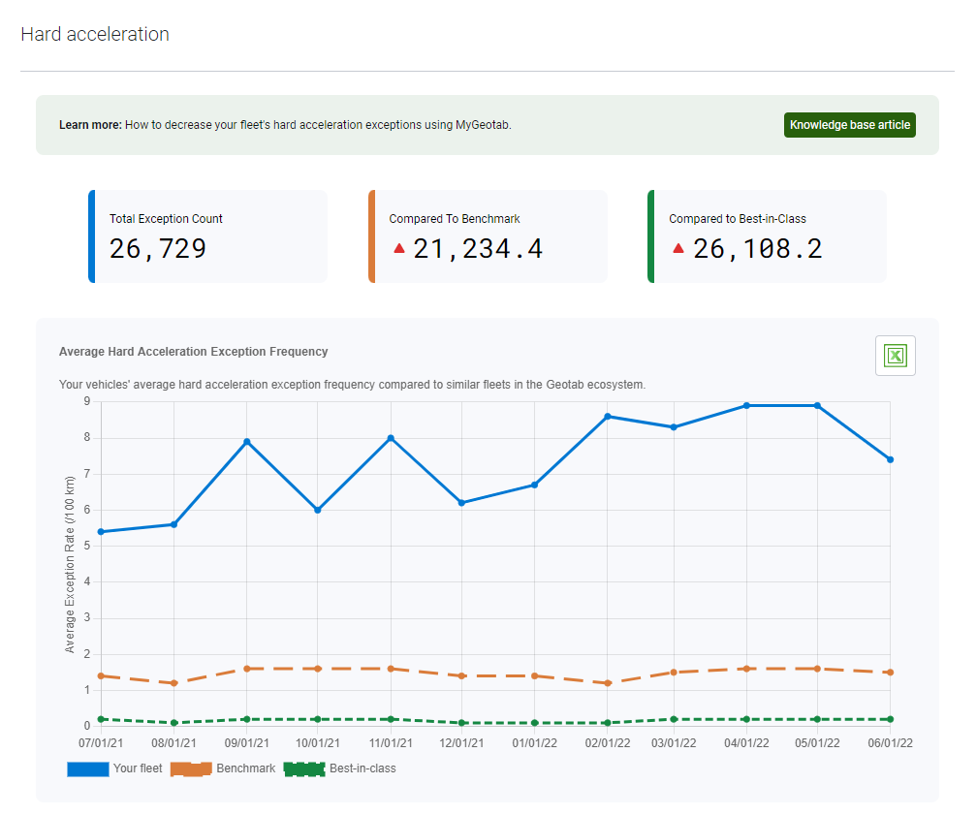Click the Average Hard Acceleration Exception Frequency title
Screen dimensions: 977x815
193,352
